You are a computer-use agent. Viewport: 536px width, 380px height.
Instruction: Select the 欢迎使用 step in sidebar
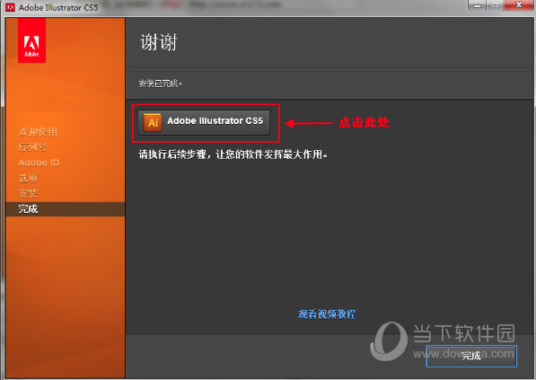(38, 132)
